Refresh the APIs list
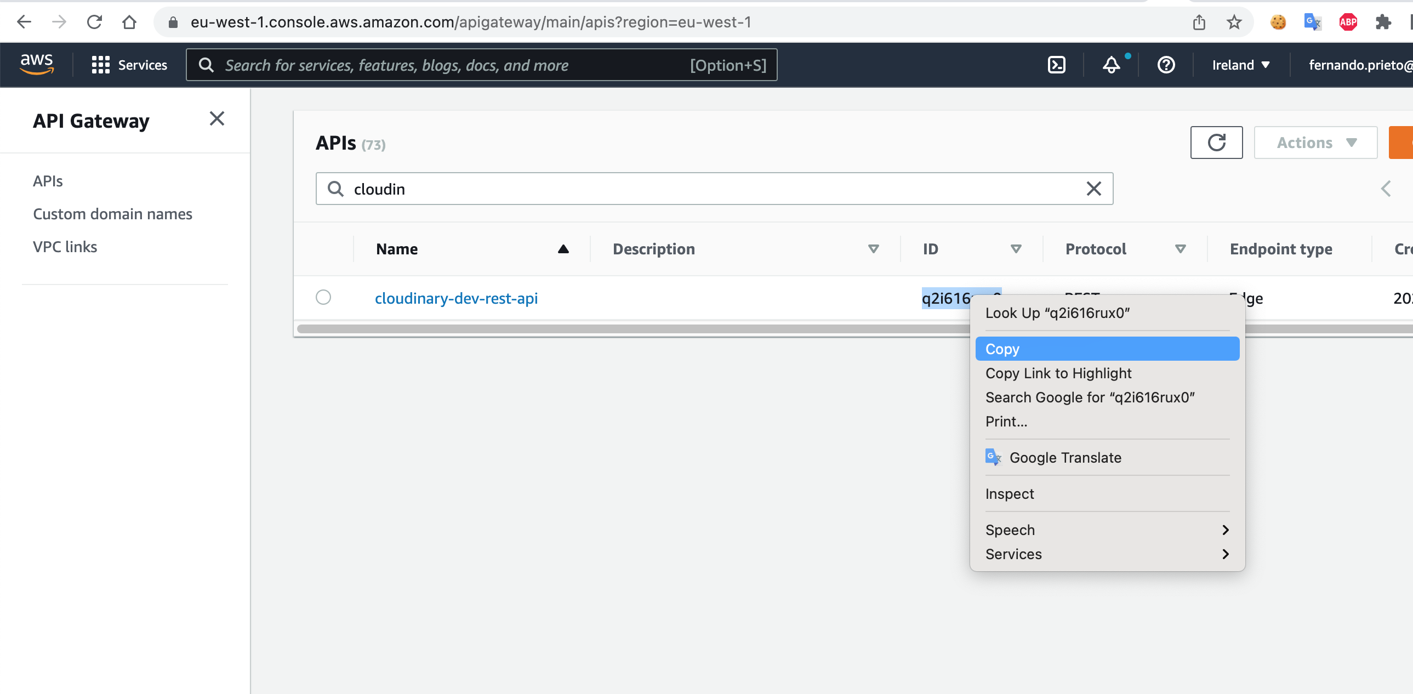The height and width of the screenshot is (694, 1413). (1216, 143)
